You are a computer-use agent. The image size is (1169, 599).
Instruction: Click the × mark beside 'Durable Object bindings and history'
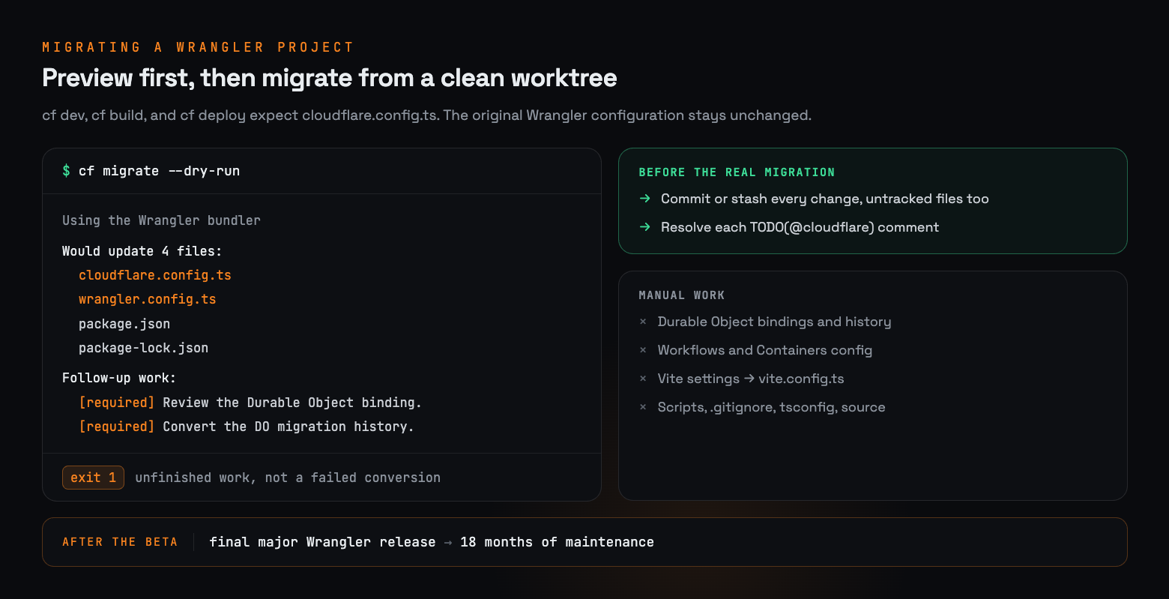[x=643, y=322]
